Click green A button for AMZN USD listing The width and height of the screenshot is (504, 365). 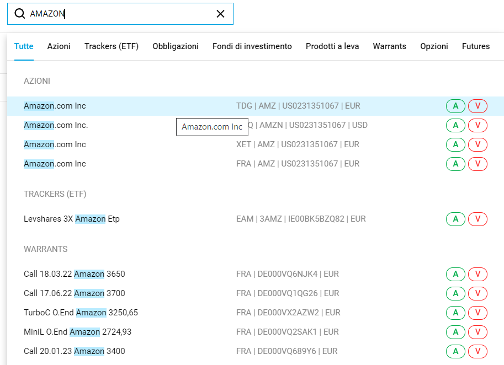[x=455, y=125]
